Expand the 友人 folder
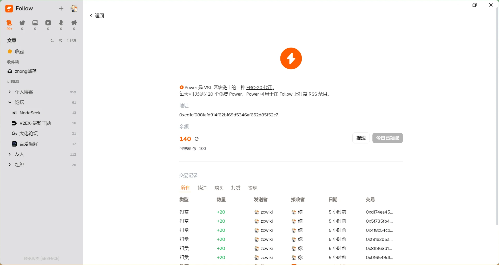Viewport: 499px width, 265px height. click(x=10, y=154)
